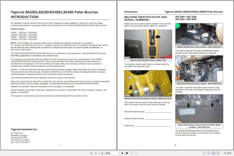
Task: Click the Machine Model Number blank line
Action: [158, 112]
